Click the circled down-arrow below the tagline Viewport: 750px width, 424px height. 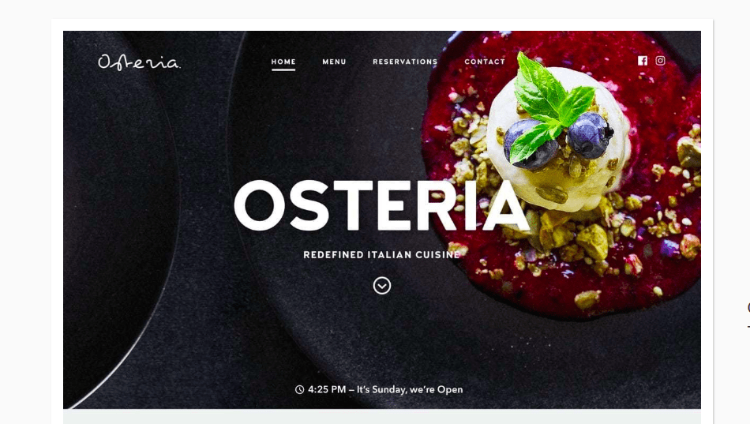pos(381,286)
